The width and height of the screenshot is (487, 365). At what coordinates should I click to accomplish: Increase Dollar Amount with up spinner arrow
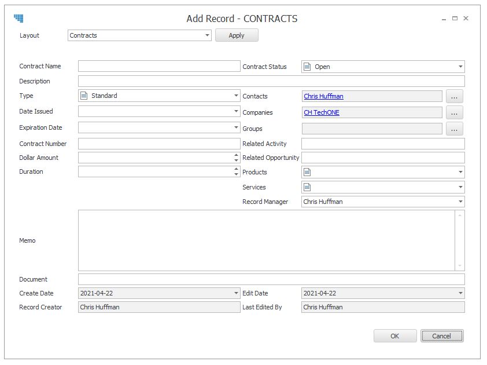(237, 155)
